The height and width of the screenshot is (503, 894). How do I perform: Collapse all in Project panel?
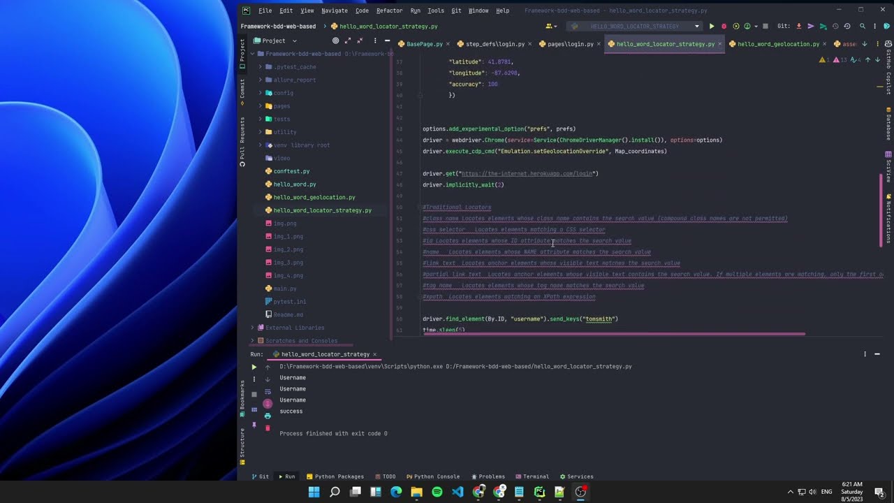[360, 41]
